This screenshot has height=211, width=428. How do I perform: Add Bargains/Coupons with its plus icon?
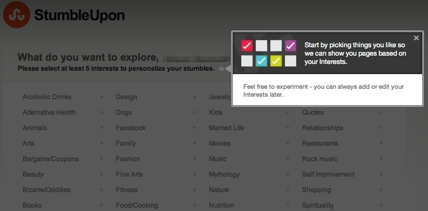(x=101, y=159)
